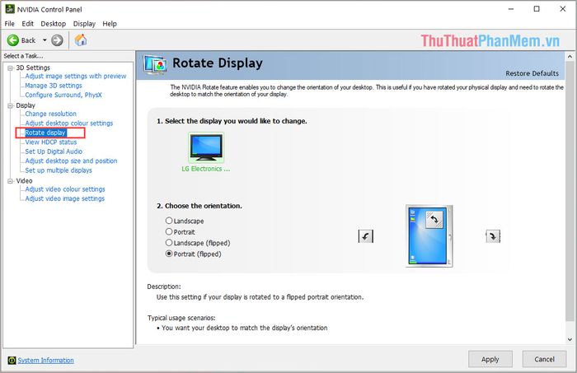
Task: Open Set up multiple displays
Action: coord(59,170)
